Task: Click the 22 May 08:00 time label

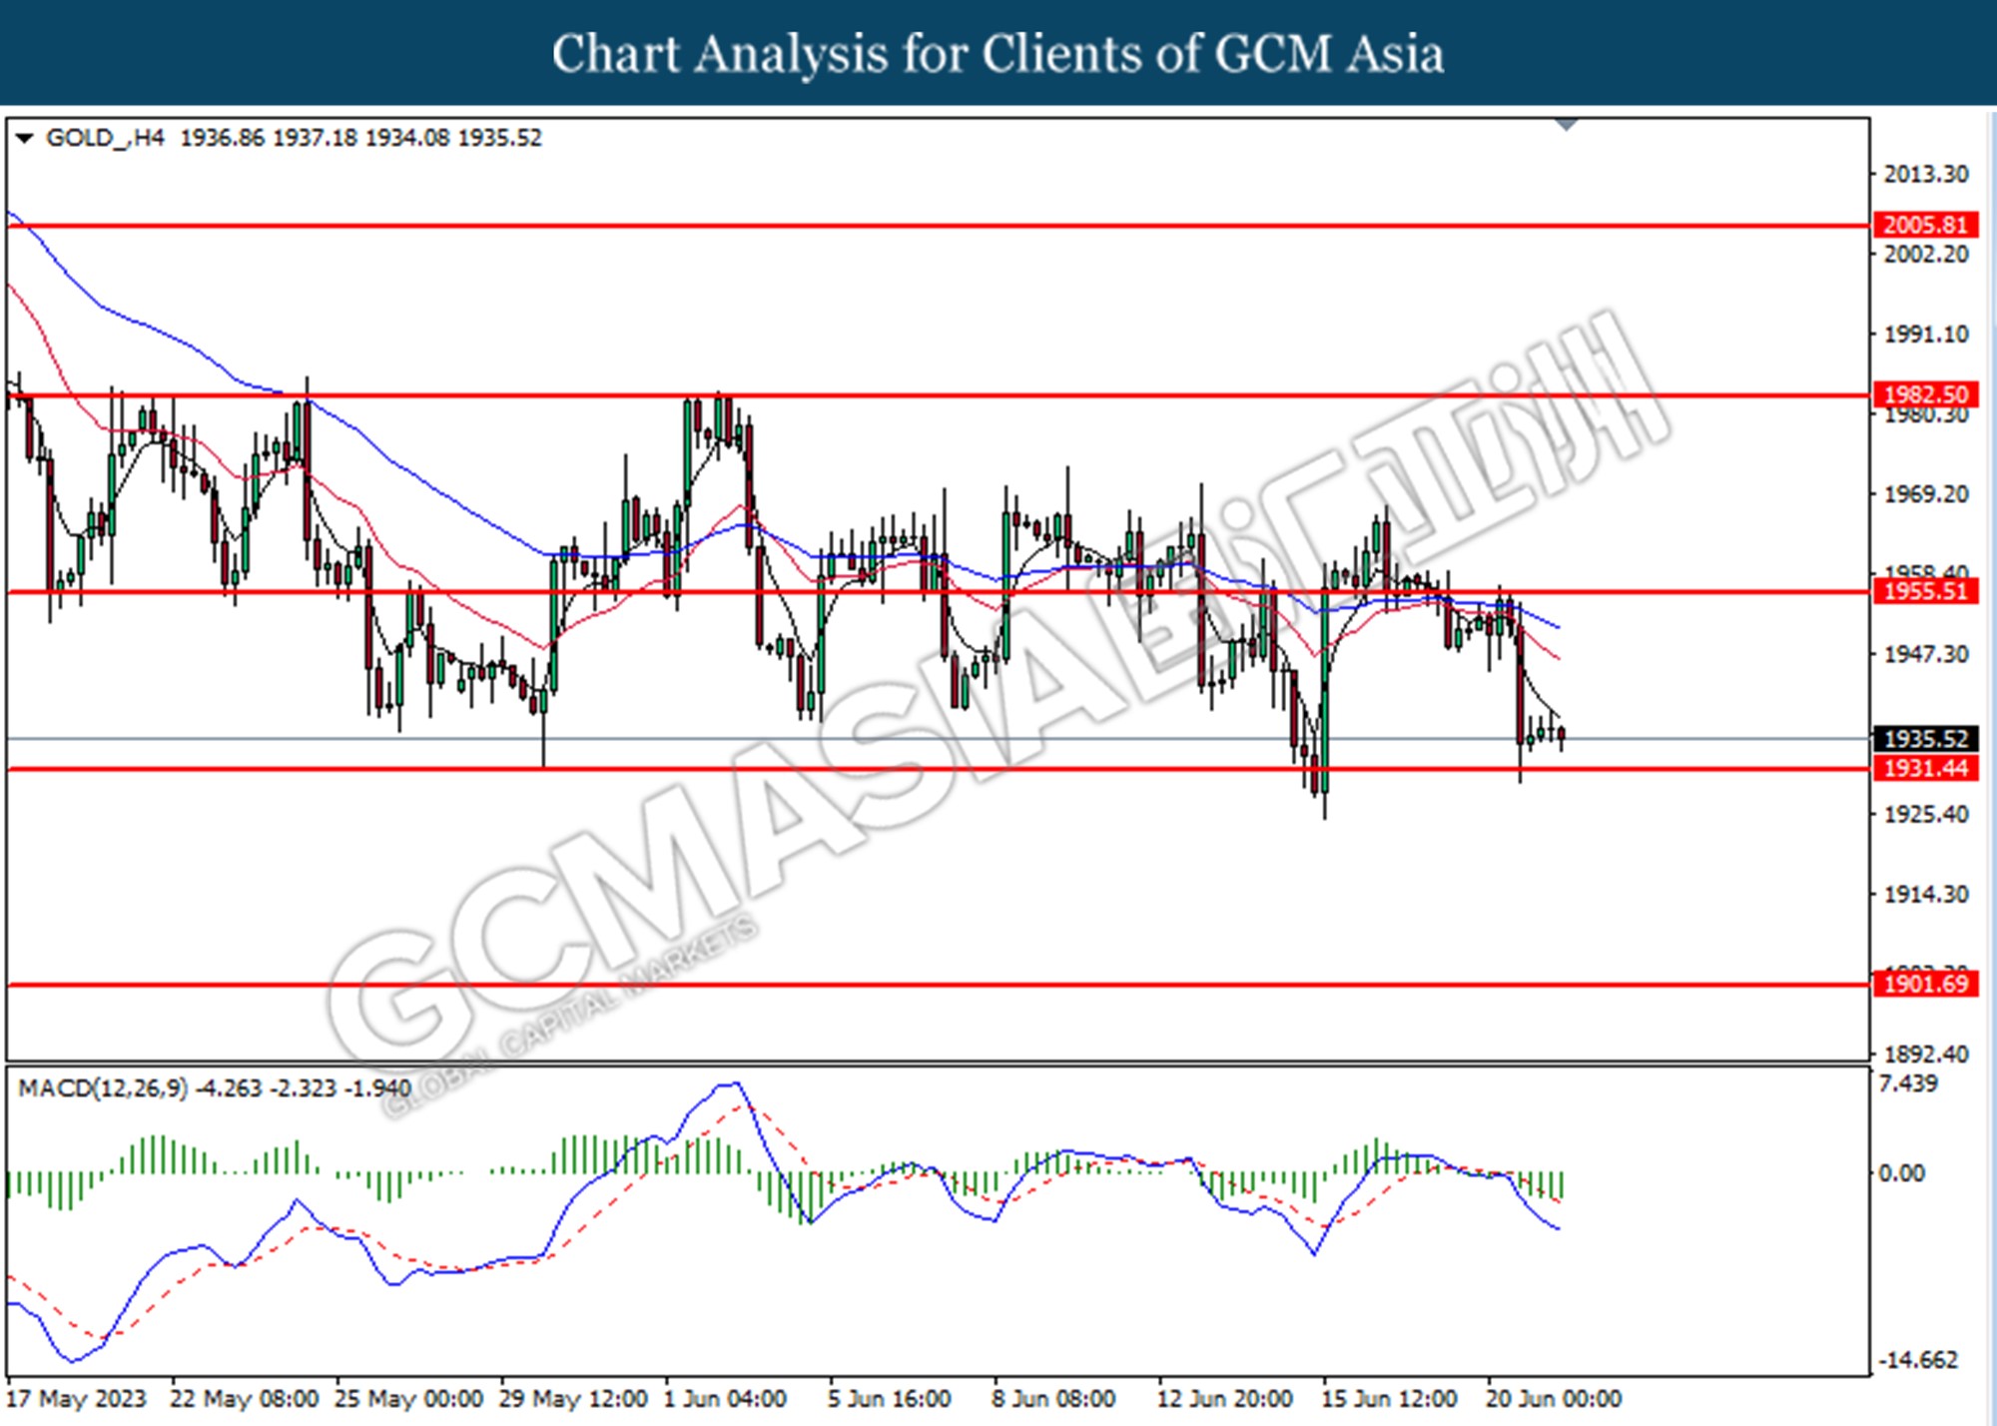Action: point(245,1399)
